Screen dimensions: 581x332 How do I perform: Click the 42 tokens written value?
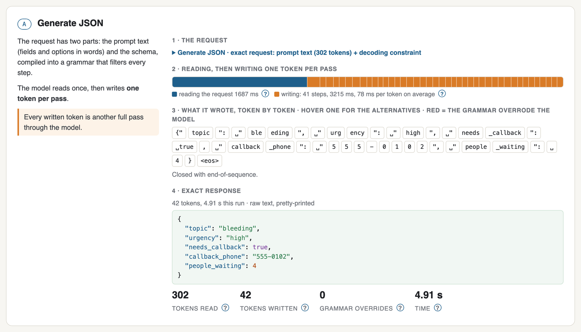pos(245,295)
